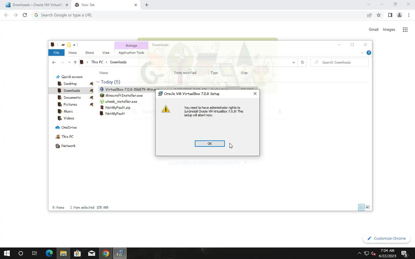
Task: Open Chrome three-dot menu
Action: coord(409,15)
